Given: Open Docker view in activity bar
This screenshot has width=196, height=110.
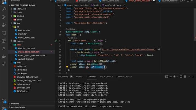Looking at the screenshot, I should [4, 56].
